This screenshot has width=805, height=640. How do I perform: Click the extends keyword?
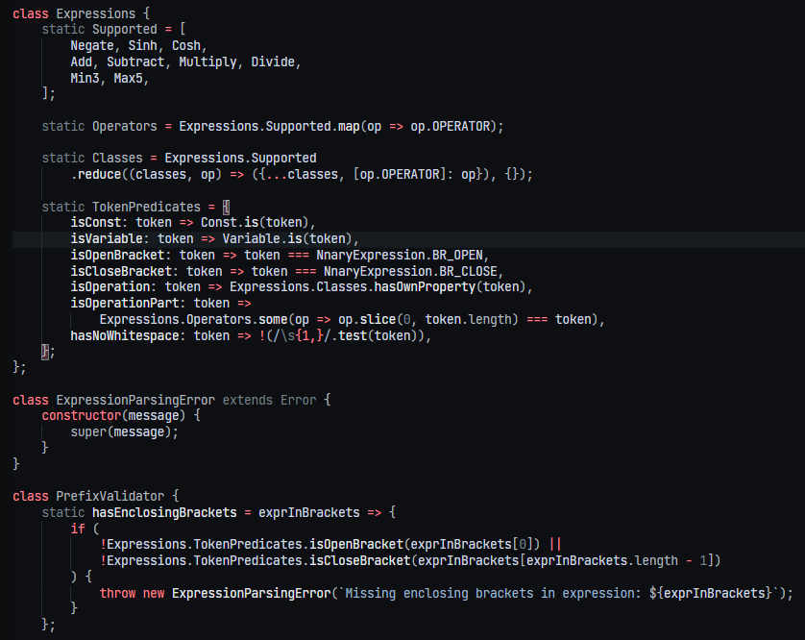pos(248,401)
